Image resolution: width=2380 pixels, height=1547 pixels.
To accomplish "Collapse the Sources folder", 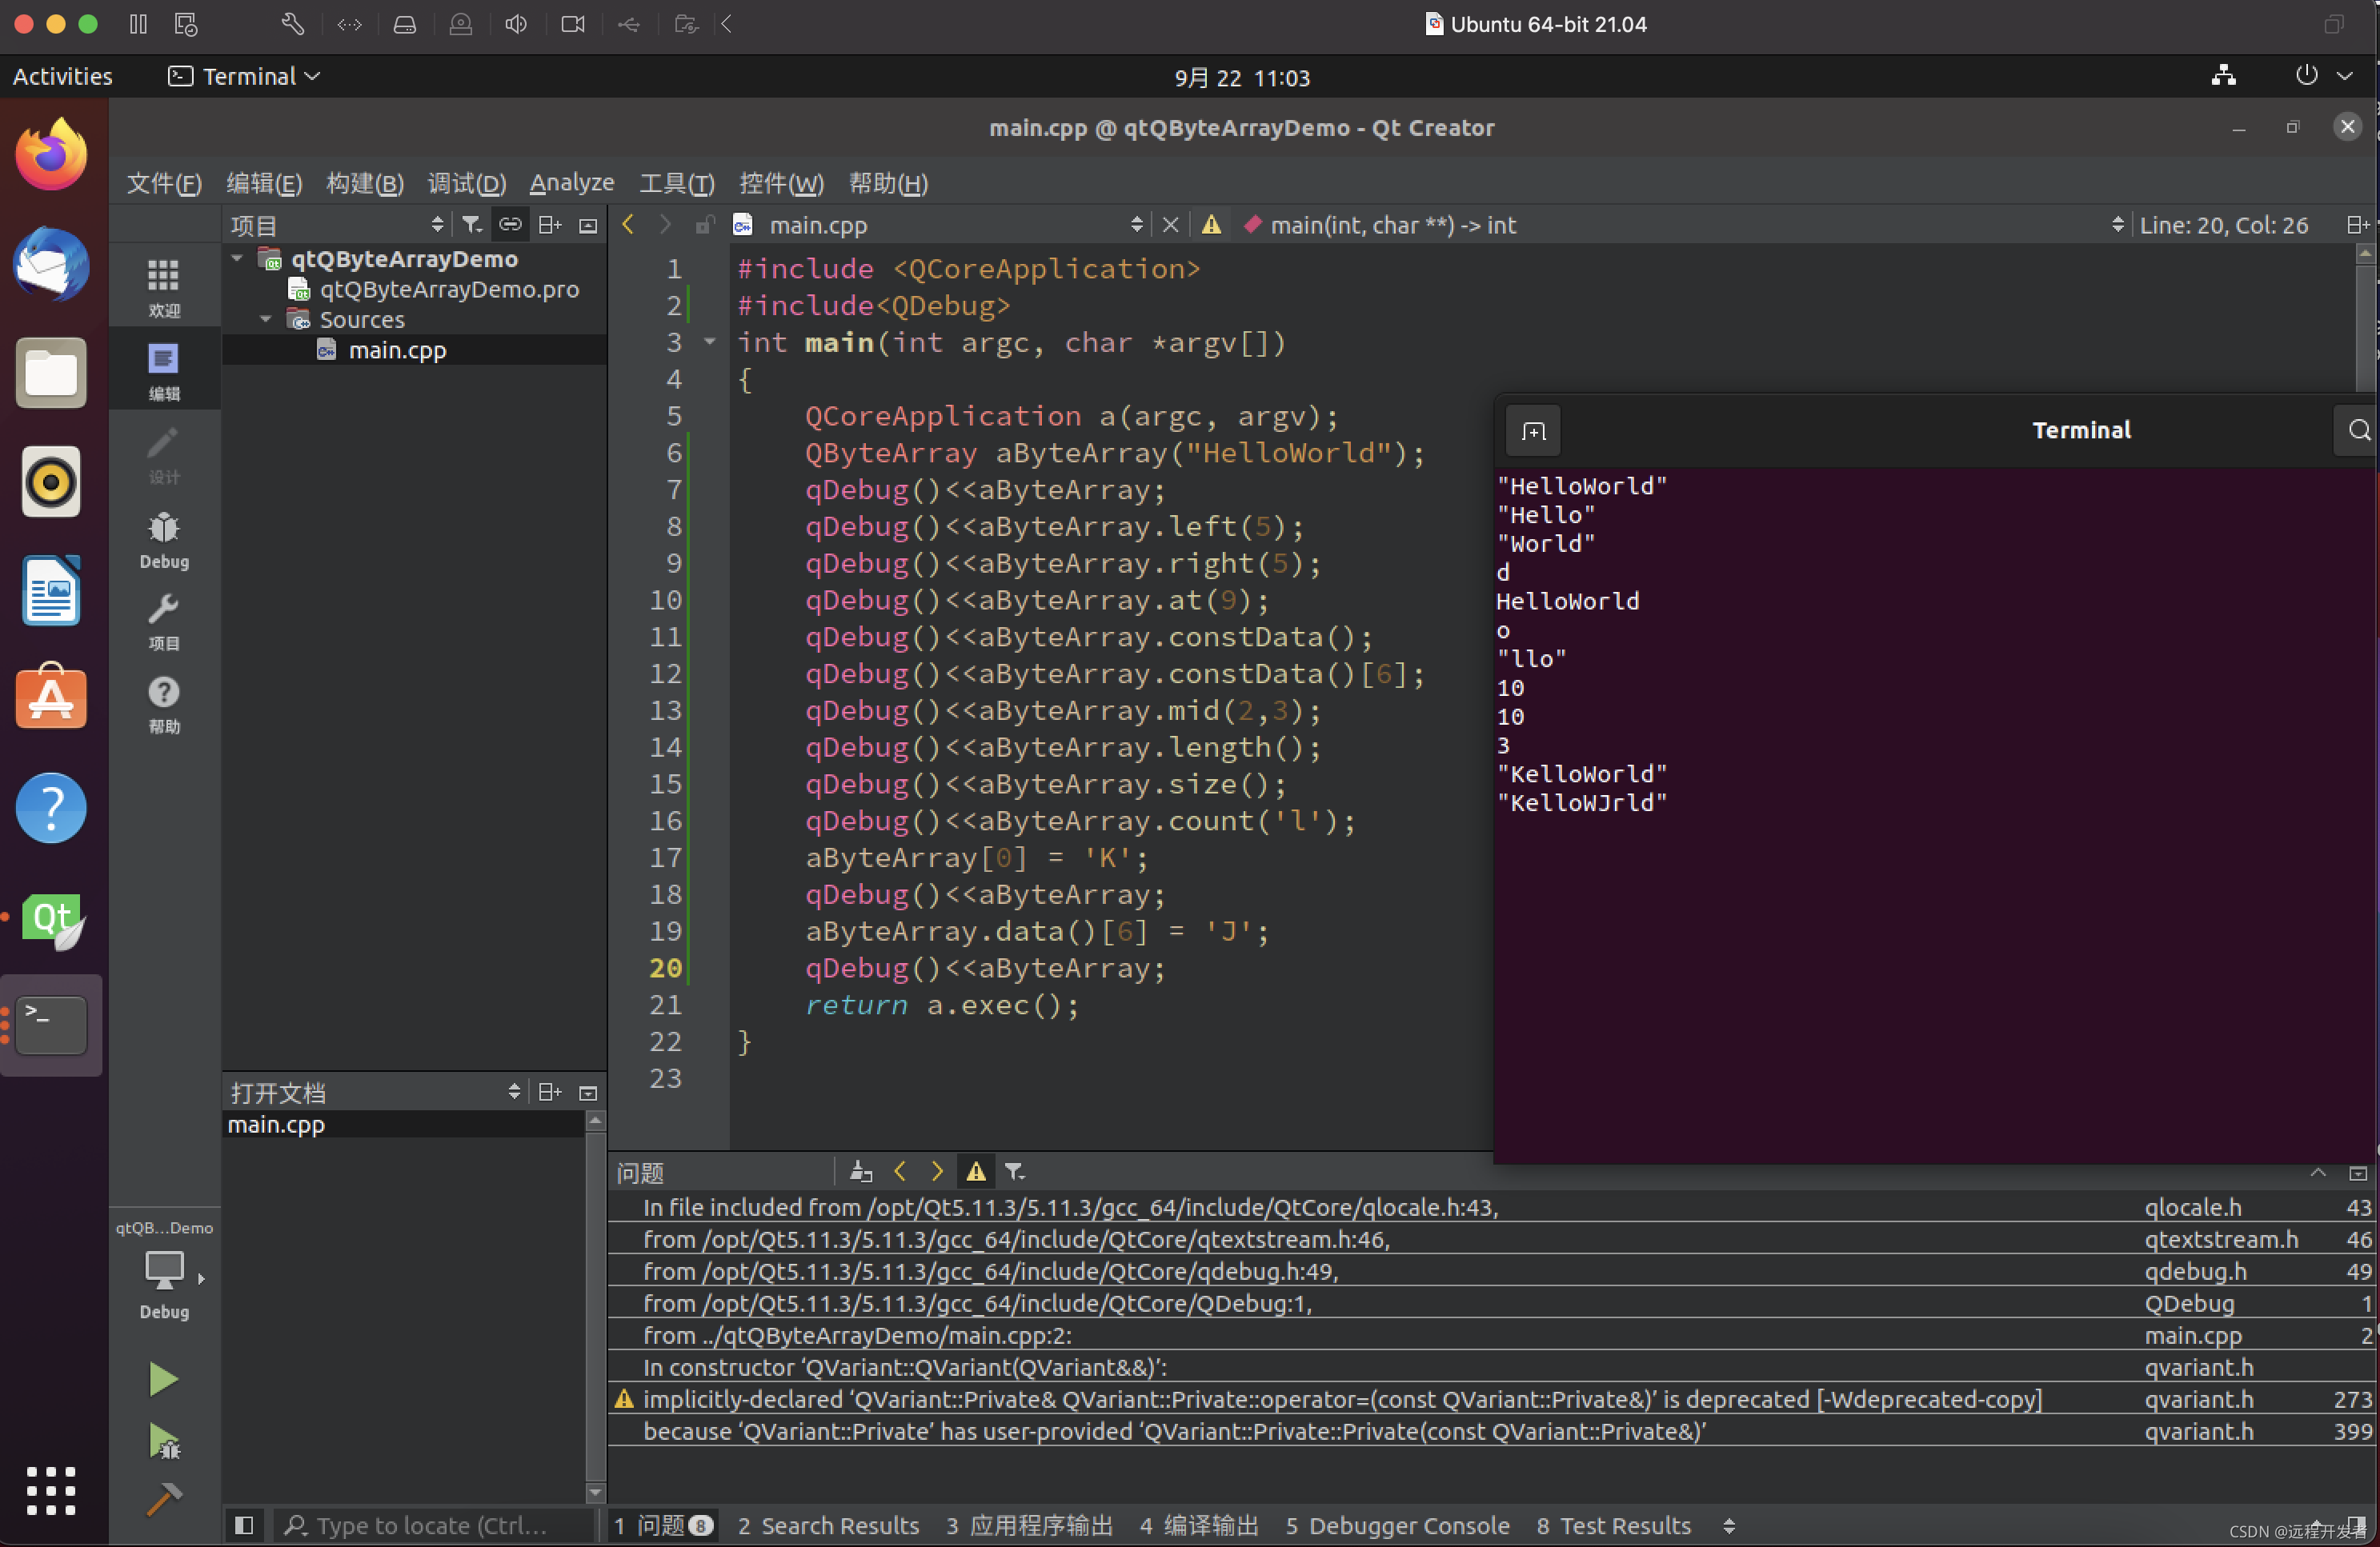I will 266,320.
